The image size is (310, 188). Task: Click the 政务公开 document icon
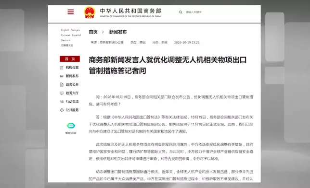tap(62, 84)
